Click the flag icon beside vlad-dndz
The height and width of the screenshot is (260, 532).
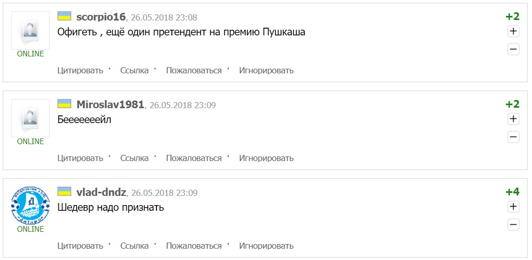(64, 192)
